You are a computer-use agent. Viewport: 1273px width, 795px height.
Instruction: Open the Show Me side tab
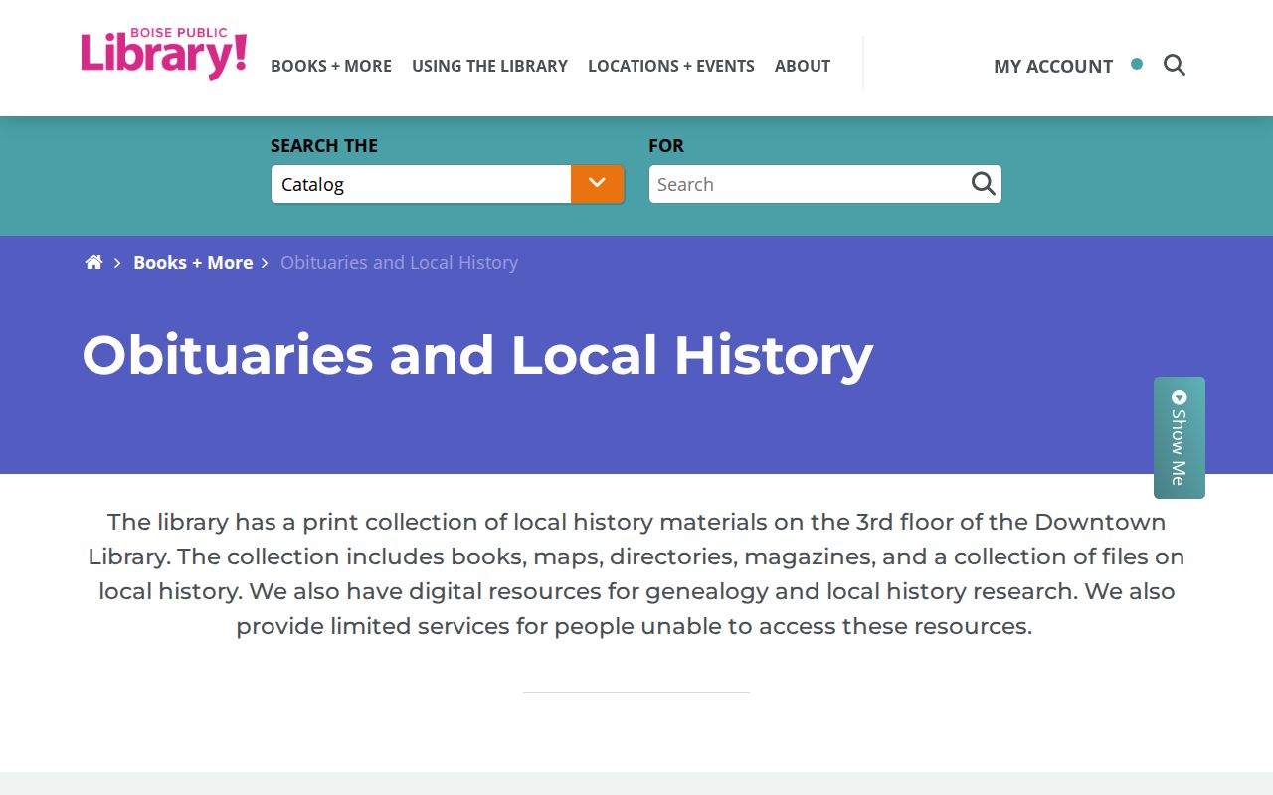pyautogui.click(x=1180, y=437)
